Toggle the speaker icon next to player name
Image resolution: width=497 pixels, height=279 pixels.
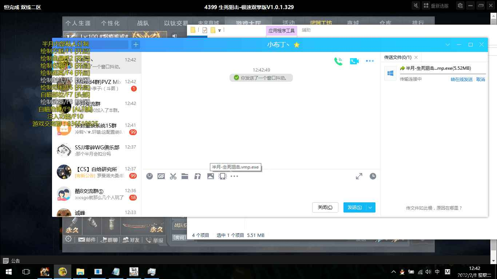coord(175,36)
